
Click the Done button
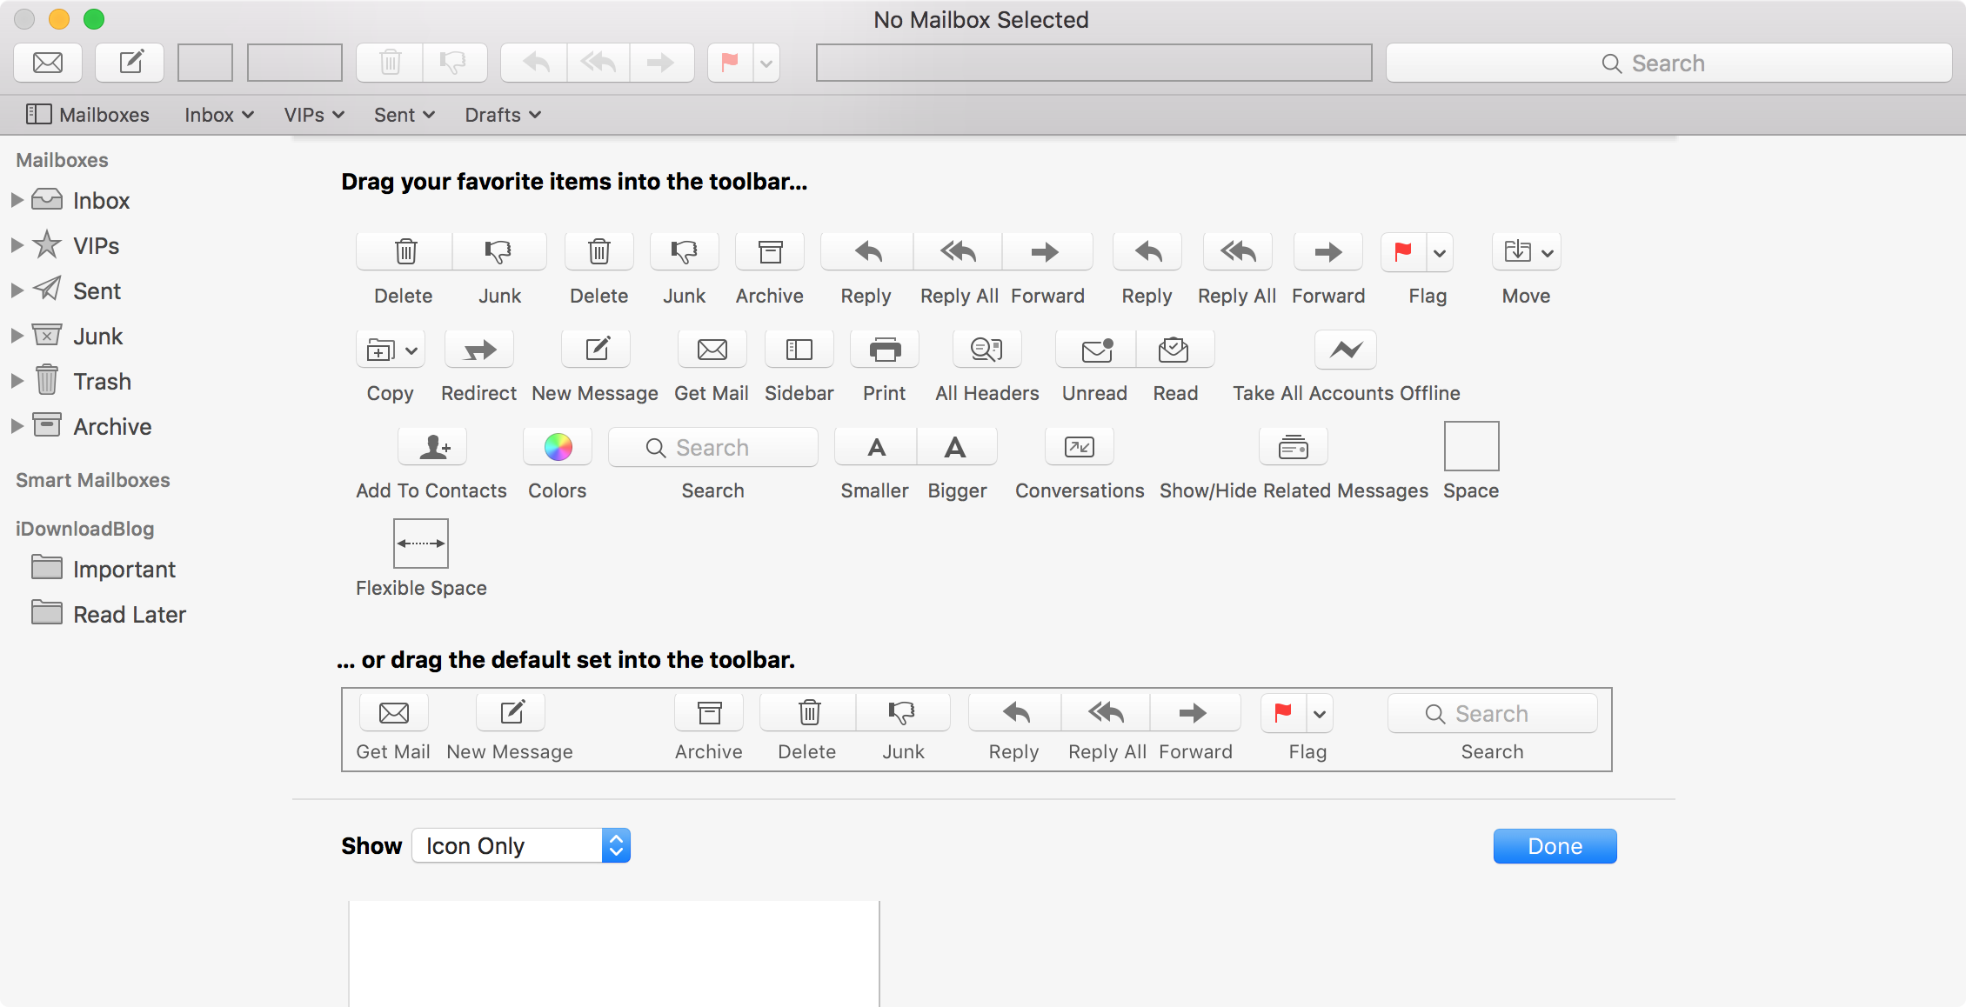pos(1555,846)
